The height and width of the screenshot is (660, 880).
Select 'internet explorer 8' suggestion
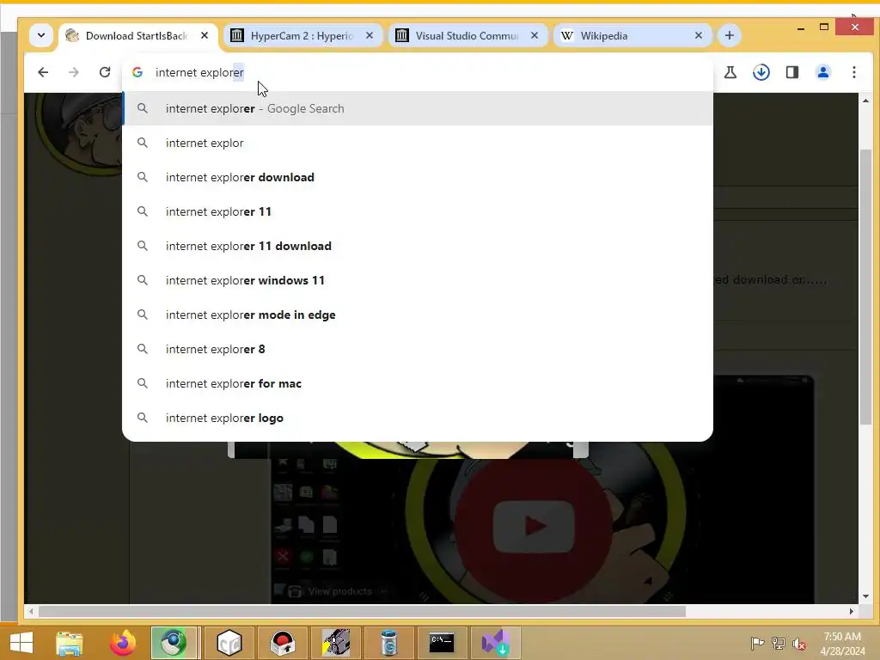click(x=418, y=349)
